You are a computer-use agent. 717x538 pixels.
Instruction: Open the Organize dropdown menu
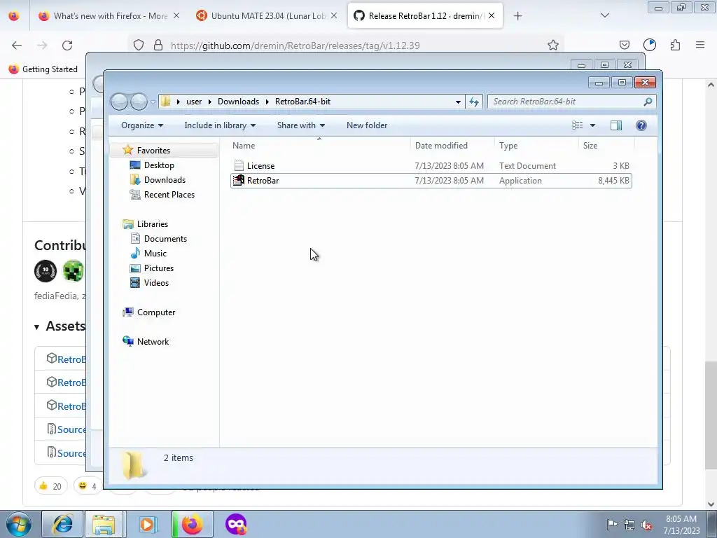(142, 125)
